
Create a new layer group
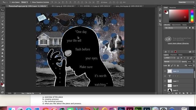183,93
